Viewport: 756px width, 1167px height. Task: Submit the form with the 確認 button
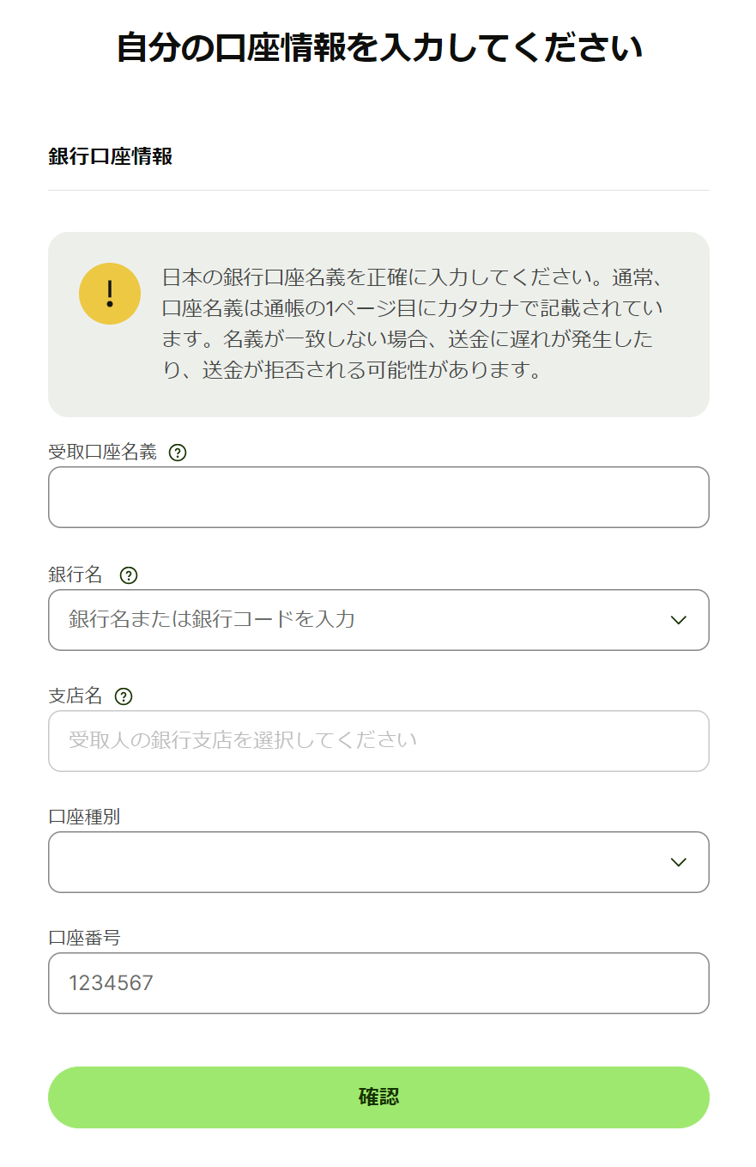tap(378, 1097)
